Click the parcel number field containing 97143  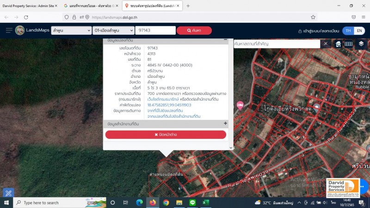[x=155, y=31]
